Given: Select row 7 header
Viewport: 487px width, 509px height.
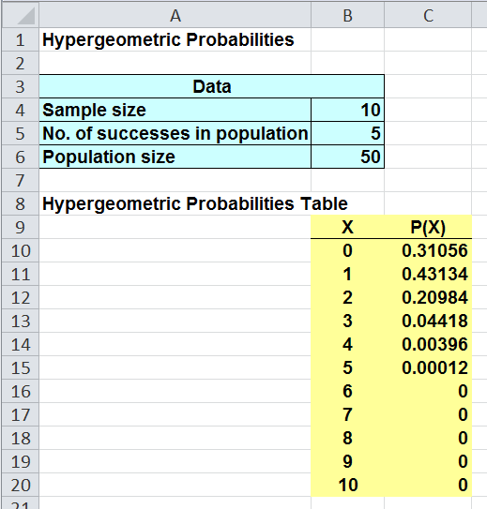Looking at the screenshot, I should pyautogui.click(x=20, y=180).
